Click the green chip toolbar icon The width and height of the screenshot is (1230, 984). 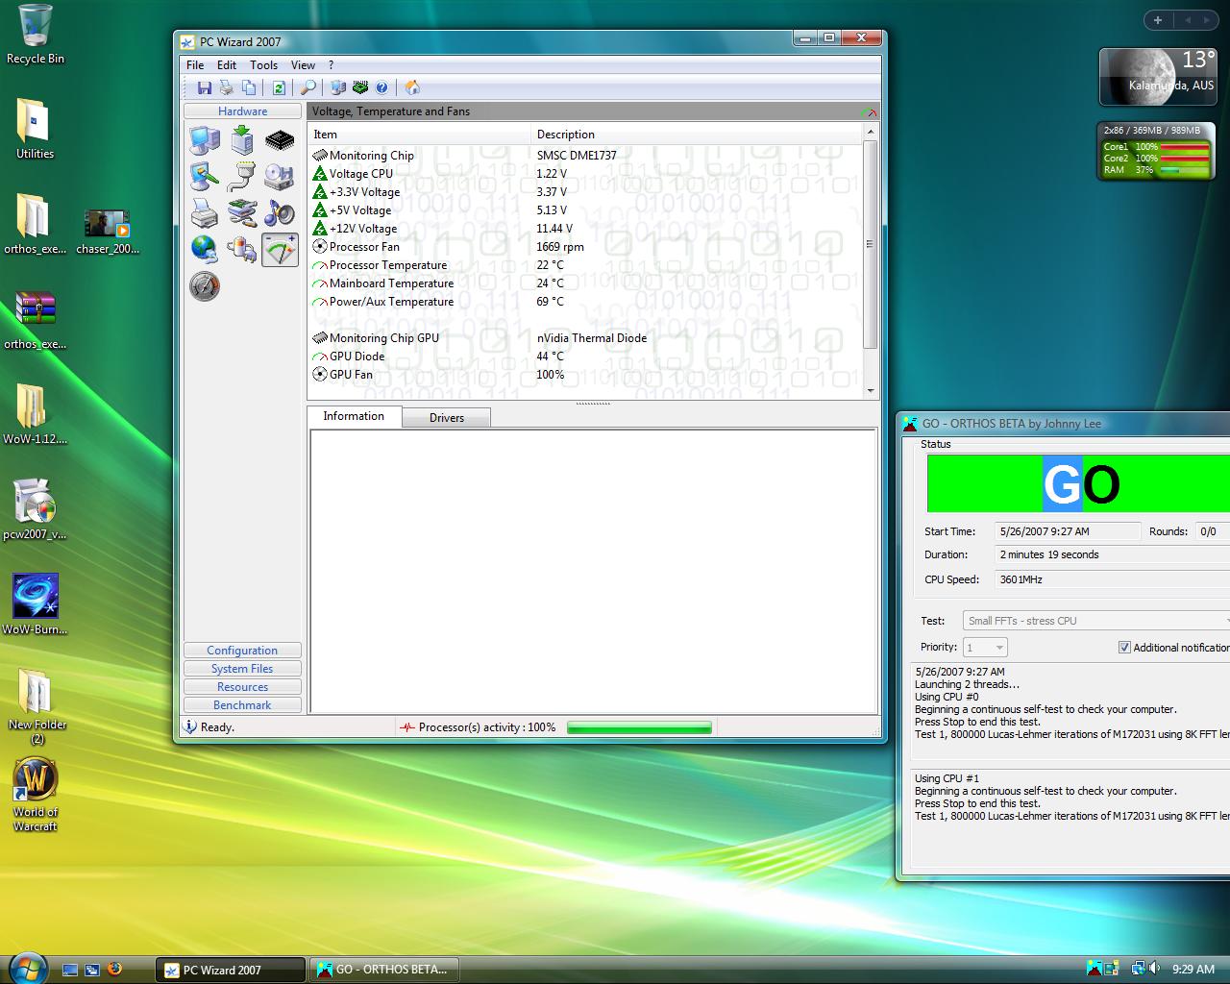(x=360, y=87)
